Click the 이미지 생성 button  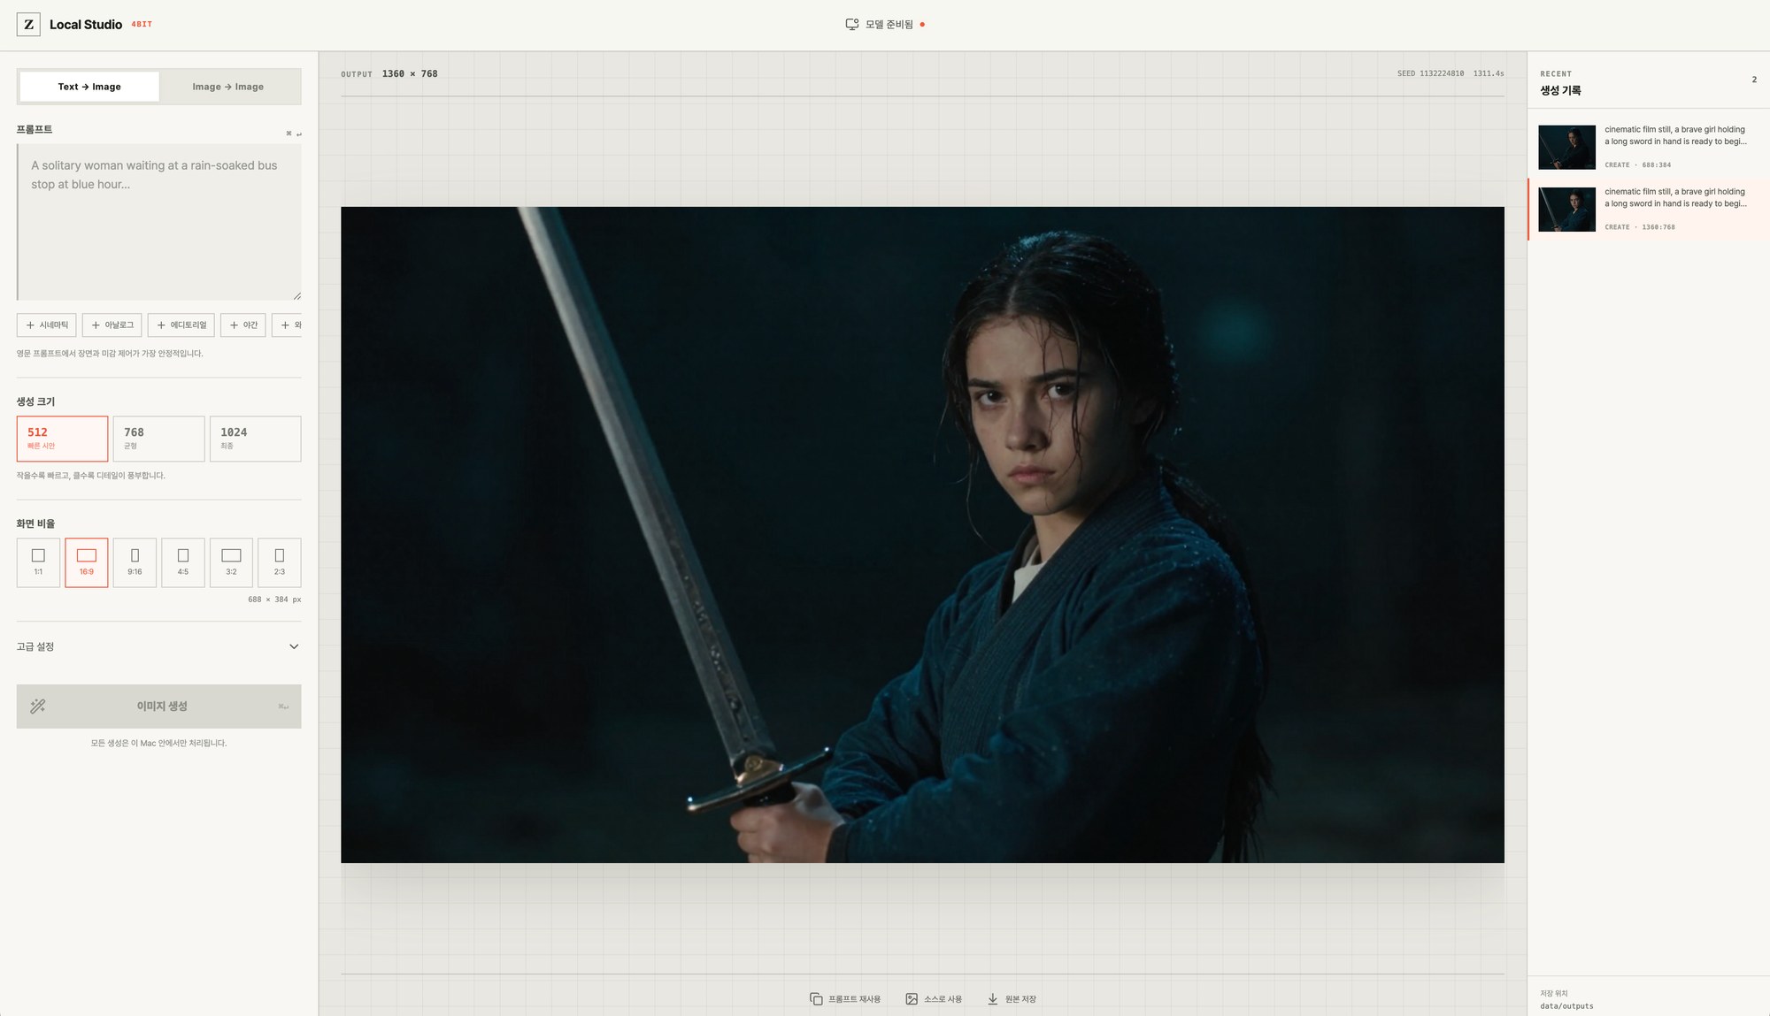coord(159,707)
